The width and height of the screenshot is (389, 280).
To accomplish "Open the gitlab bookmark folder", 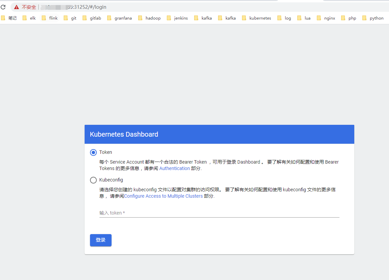I will [x=92, y=18].
